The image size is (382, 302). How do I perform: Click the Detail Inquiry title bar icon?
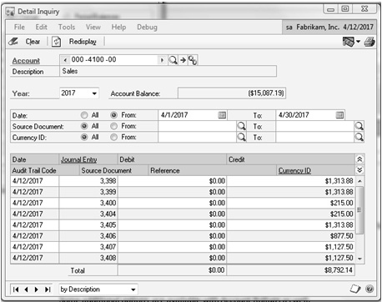point(10,12)
